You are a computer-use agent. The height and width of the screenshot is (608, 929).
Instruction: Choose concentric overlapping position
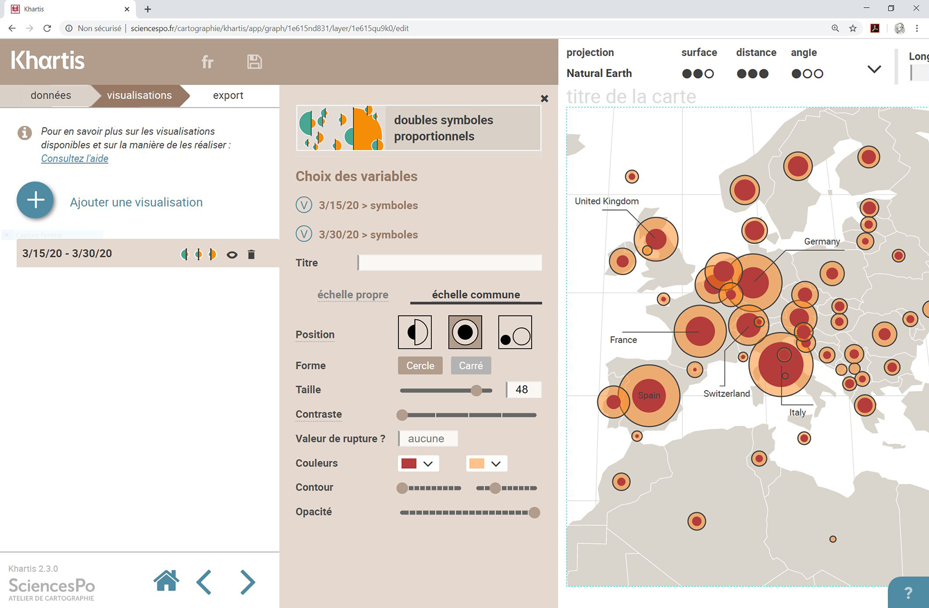pyautogui.click(x=465, y=332)
